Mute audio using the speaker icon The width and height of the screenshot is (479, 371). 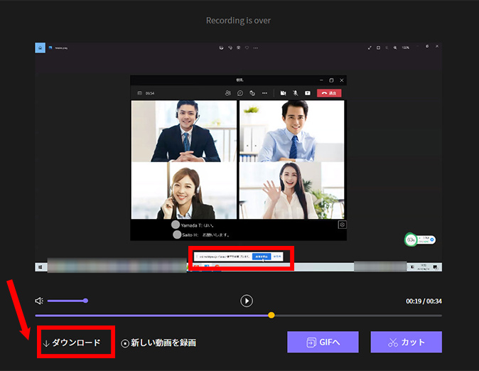coord(39,301)
